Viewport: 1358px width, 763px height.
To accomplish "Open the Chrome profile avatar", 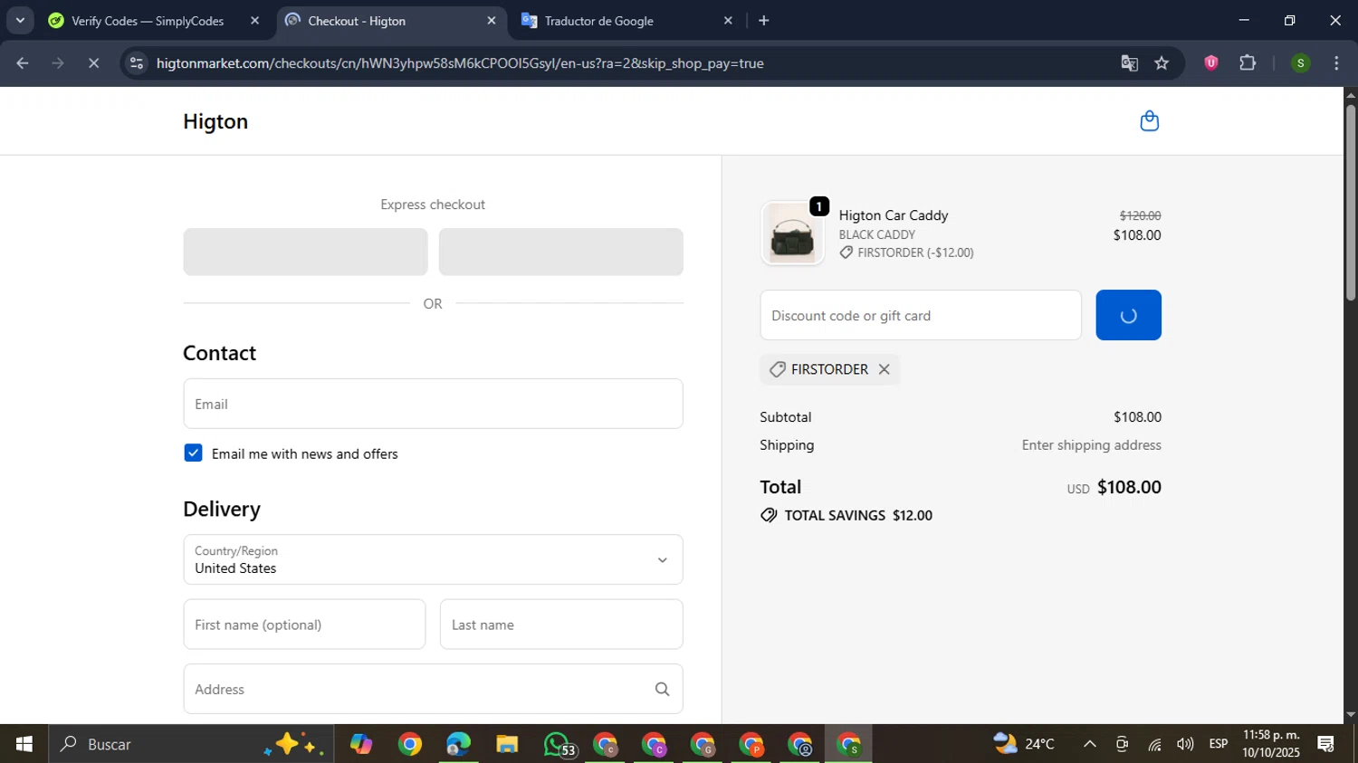I will [x=1300, y=63].
